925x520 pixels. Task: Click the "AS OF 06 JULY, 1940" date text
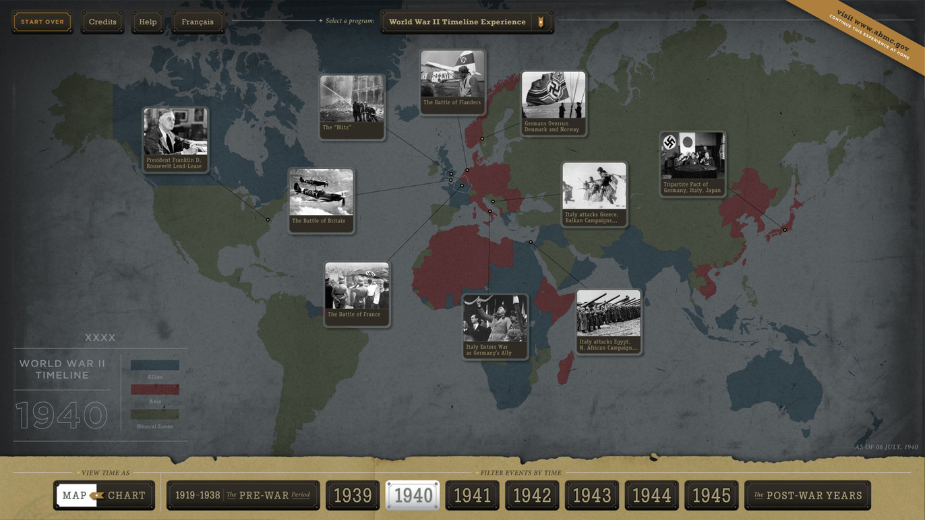pos(887,447)
